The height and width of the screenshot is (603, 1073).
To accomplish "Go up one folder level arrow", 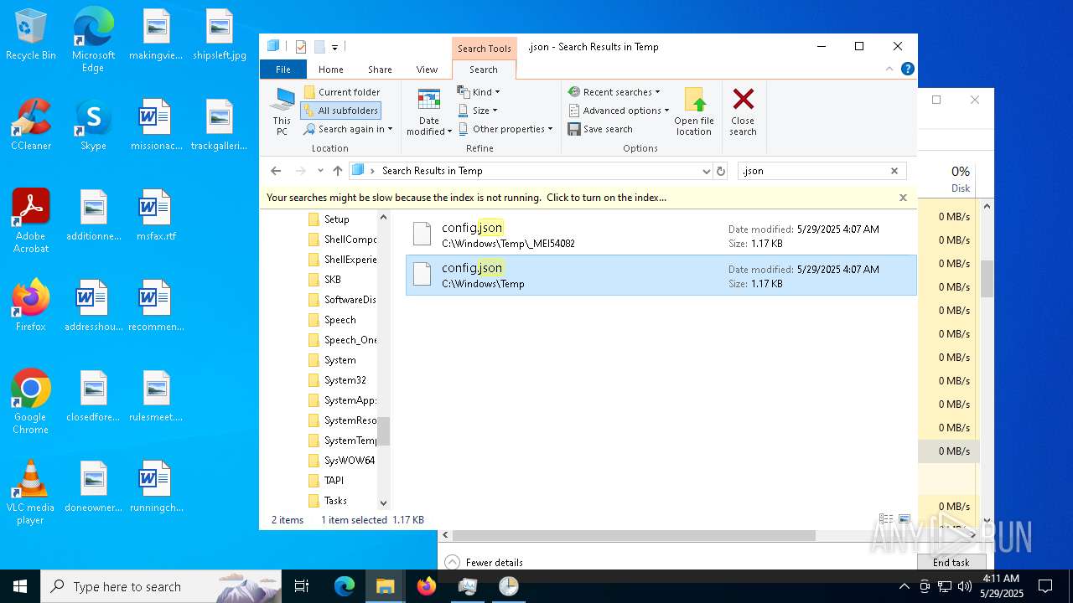I will point(337,171).
